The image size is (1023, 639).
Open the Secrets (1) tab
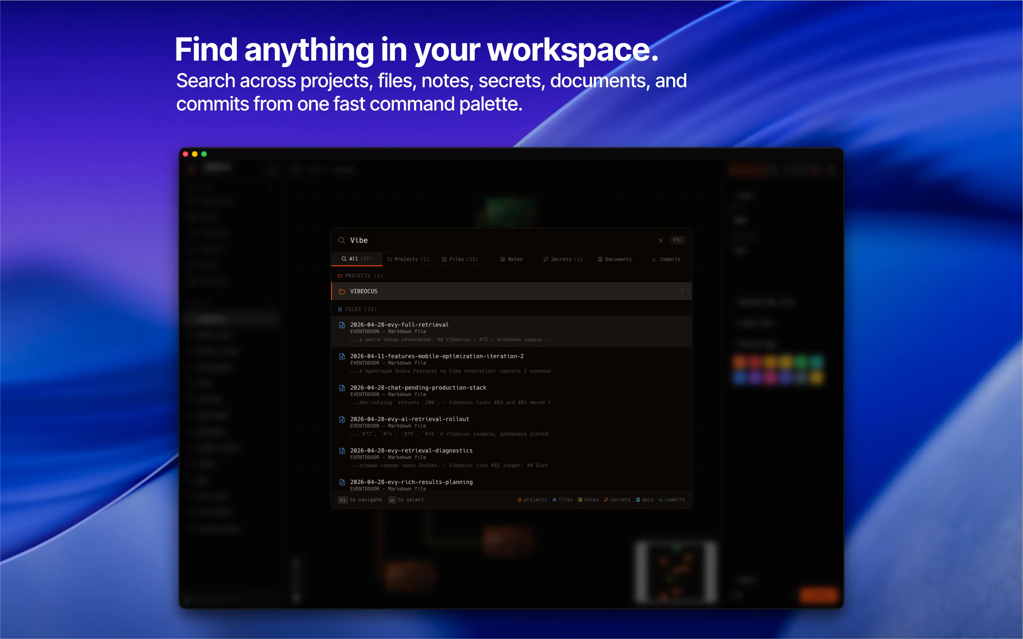point(562,259)
